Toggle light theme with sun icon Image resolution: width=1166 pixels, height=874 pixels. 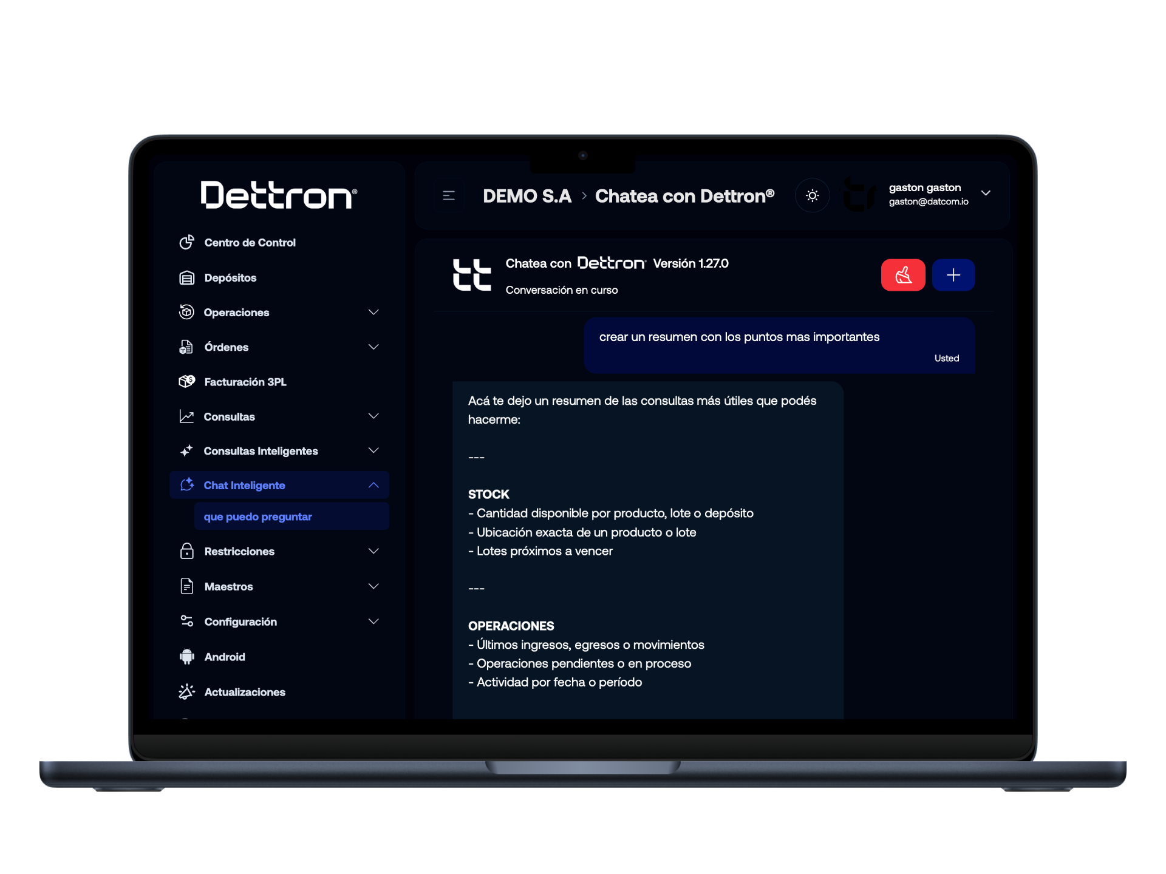tap(813, 195)
